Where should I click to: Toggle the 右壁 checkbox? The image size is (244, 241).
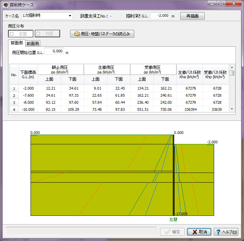click(47, 34)
